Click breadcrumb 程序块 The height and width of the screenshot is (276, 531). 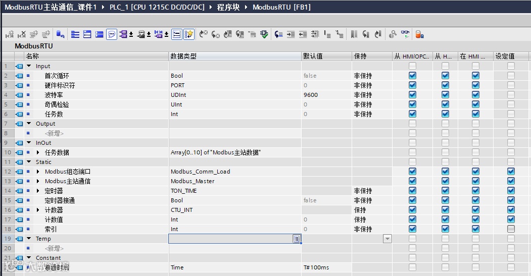tap(228, 7)
